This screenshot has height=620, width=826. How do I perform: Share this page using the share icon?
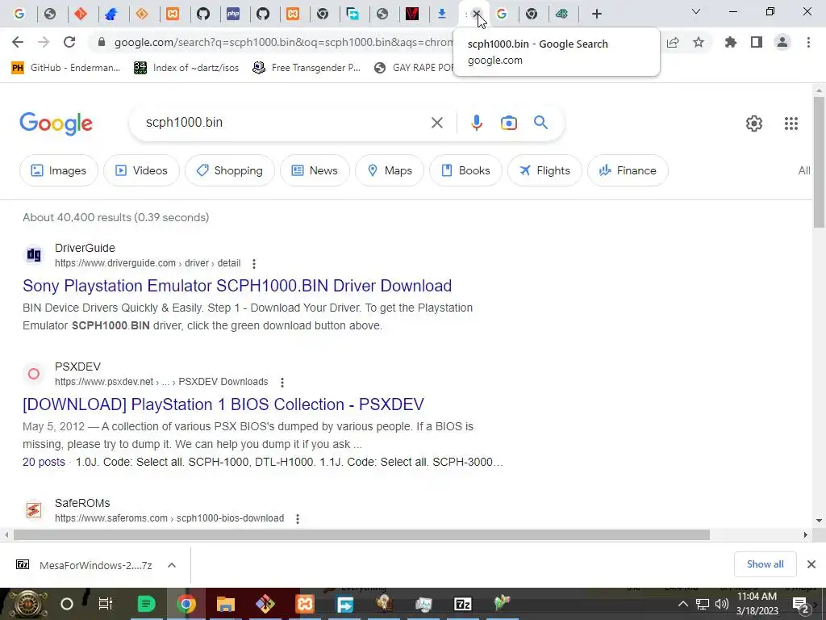[x=673, y=42]
